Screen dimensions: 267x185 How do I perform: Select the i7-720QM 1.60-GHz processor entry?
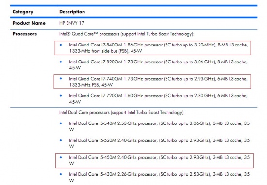pyautogui.click(x=158, y=99)
